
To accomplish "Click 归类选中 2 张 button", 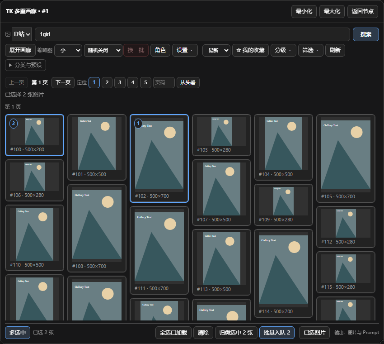I will tap(236, 333).
